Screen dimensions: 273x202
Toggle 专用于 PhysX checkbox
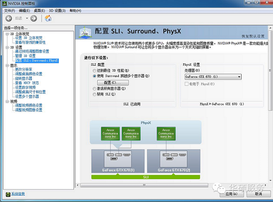[x=187, y=84]
